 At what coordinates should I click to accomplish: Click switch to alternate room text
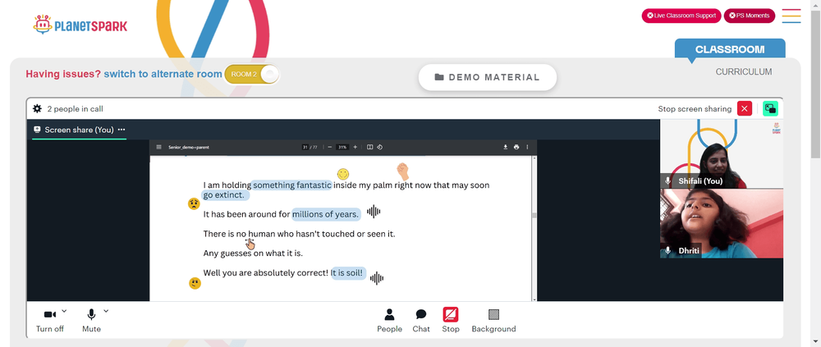coord(163,74)
